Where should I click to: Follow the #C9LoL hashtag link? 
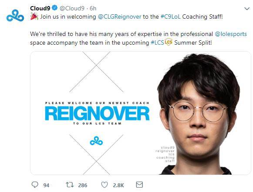pos(170,17)
